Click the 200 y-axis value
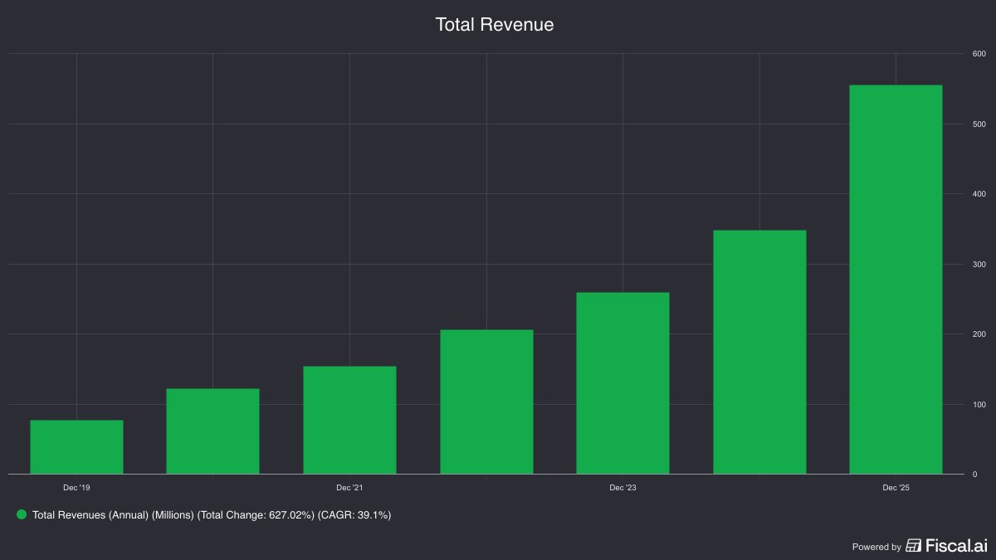The image size is (996, 560). pyautogui.click(x=979, y=334)
